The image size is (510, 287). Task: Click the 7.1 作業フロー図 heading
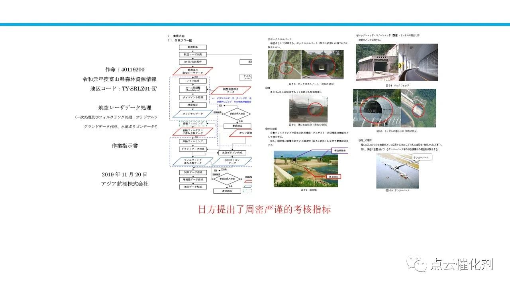coord(180,40)
